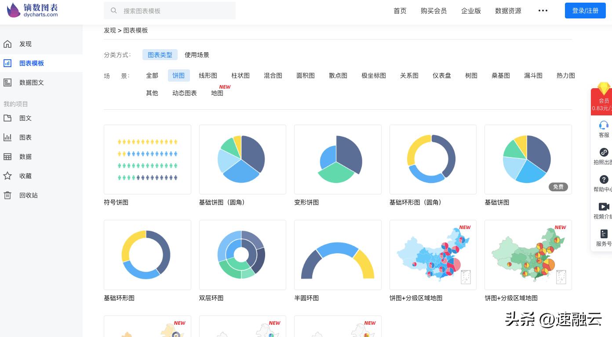Select the 图表模板 sidebar icon

click(7, 63)
